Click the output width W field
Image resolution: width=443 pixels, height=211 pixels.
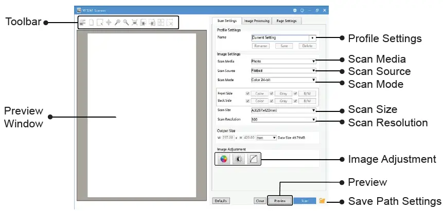point(228,138)
